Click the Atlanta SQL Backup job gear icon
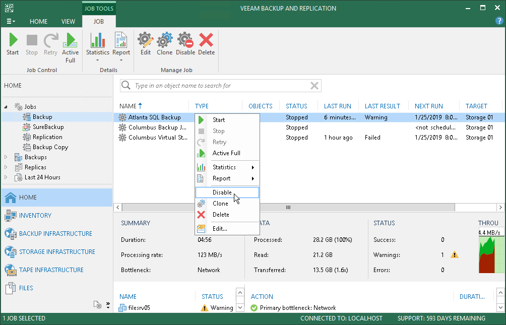Image resolution: width=506 pixels, height=325 pixels. (122, 117)
